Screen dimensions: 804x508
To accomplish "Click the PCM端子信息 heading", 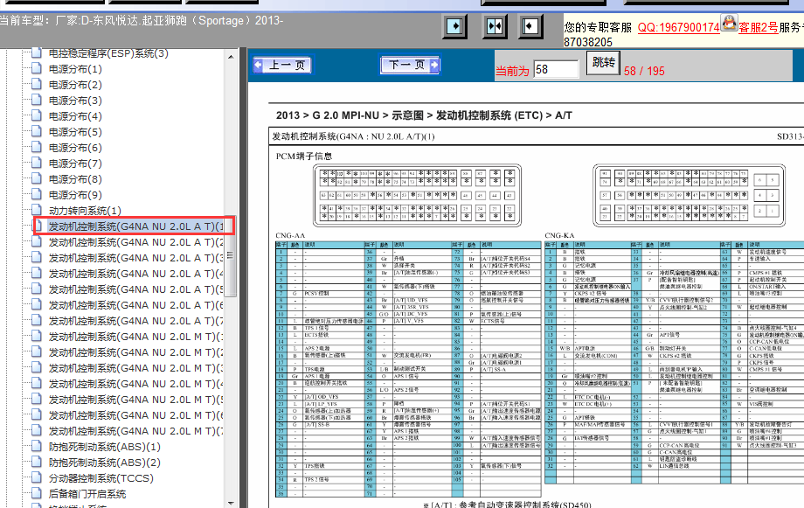I will pos(304,156).
